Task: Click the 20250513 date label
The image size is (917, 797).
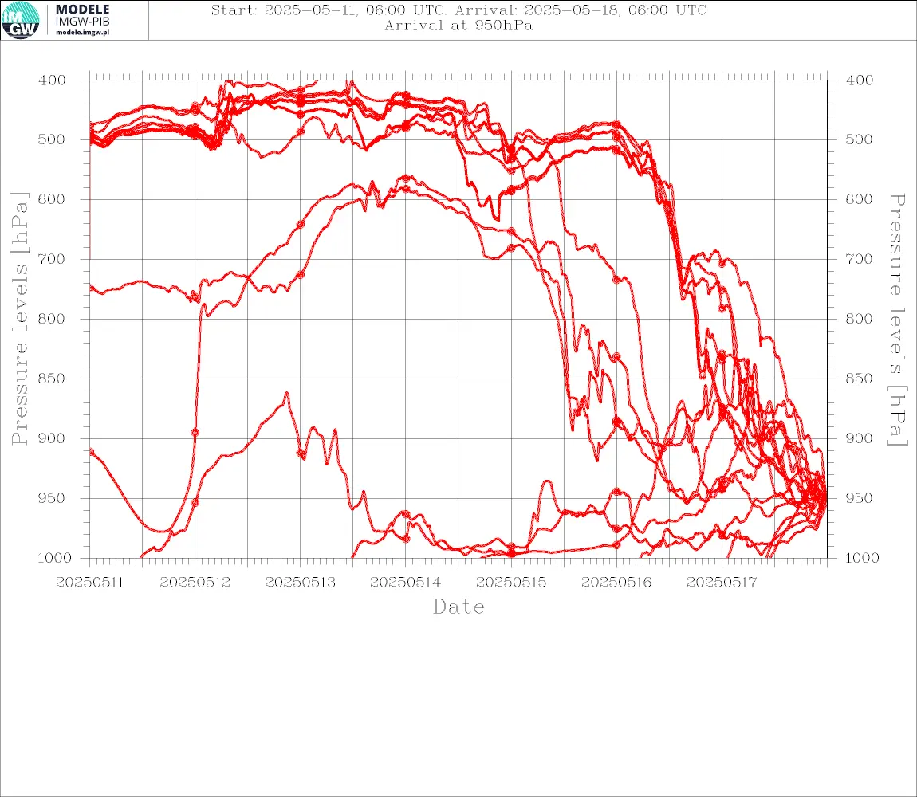Action: click(x=300, y=583)
